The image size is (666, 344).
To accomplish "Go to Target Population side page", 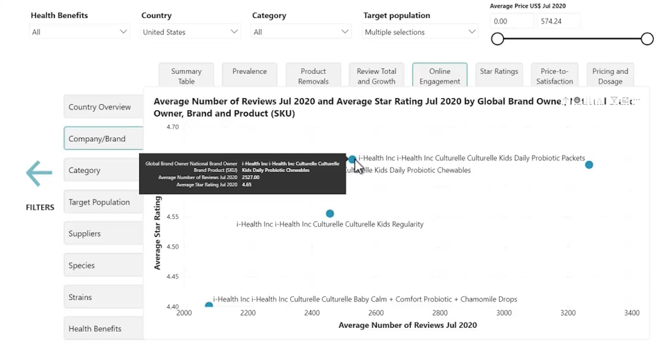I will (x=104, y=202).
